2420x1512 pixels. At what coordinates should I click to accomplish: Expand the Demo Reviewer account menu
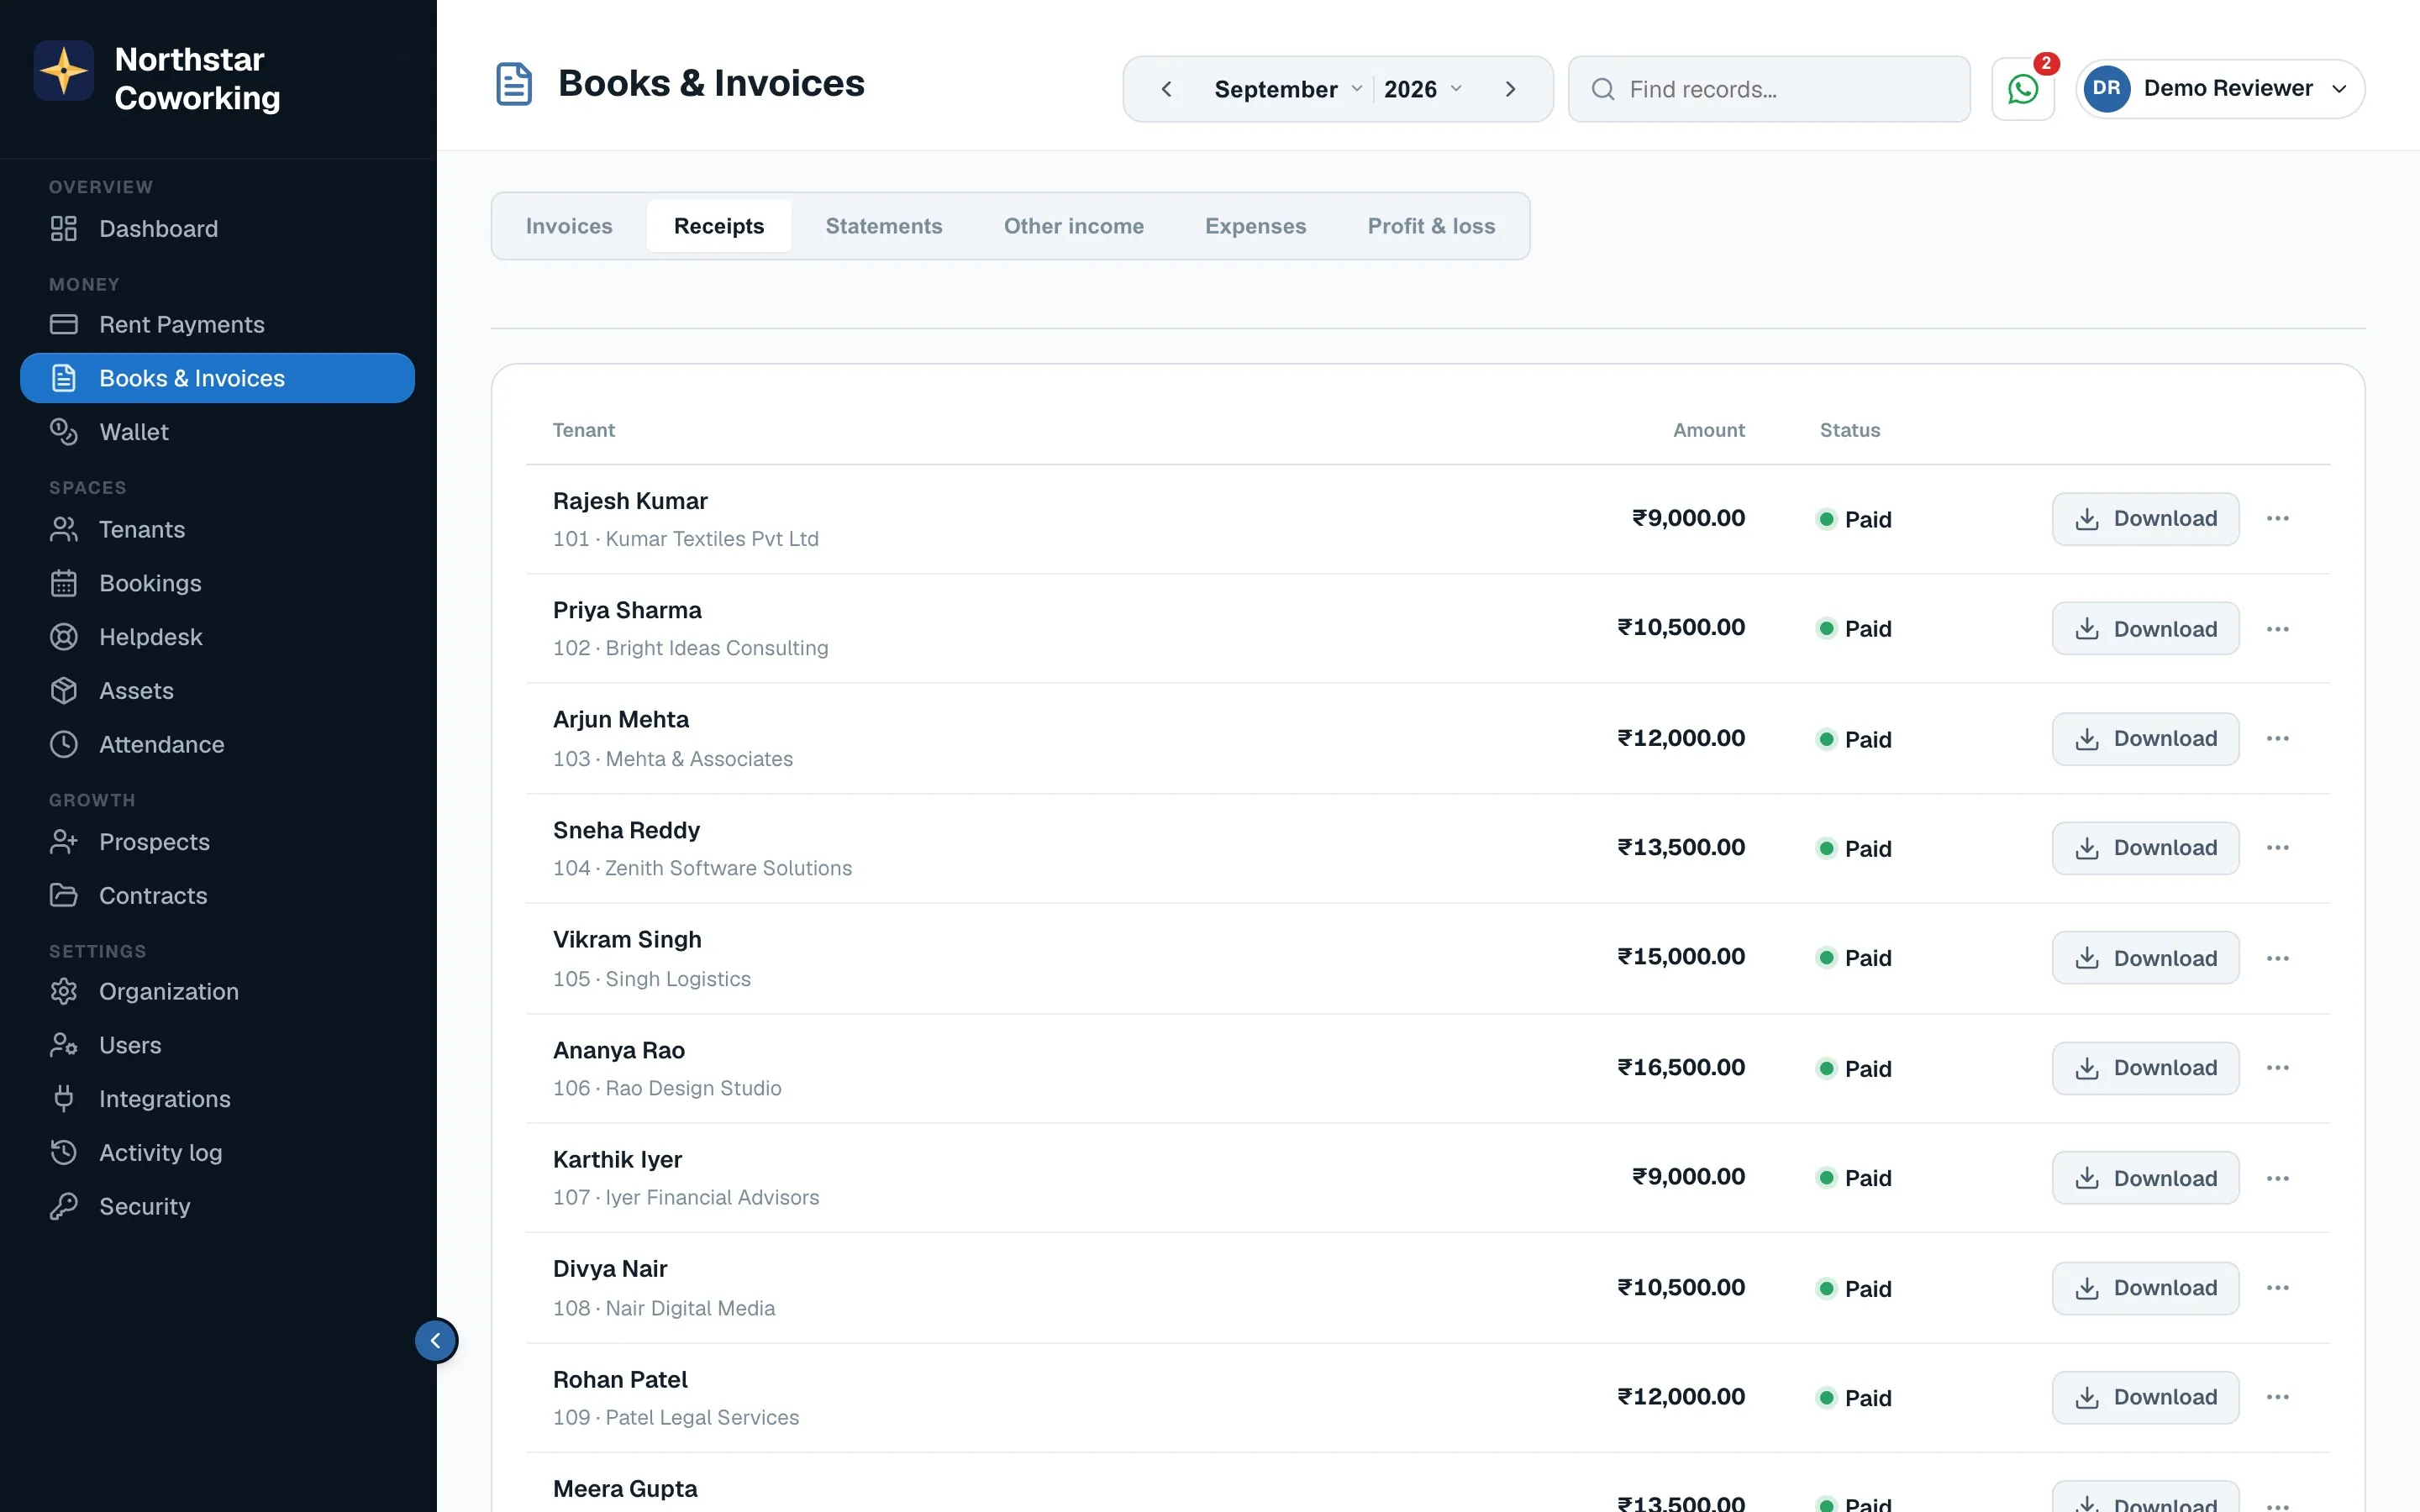(2220, 88)
